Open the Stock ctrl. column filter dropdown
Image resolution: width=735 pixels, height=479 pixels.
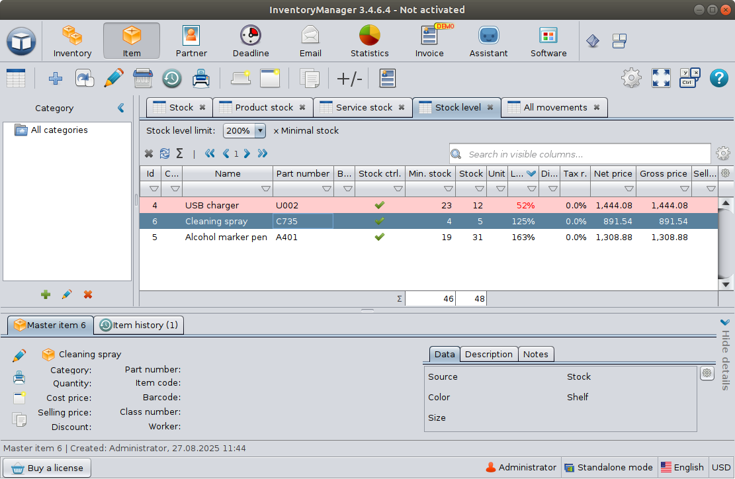[398, 189]
